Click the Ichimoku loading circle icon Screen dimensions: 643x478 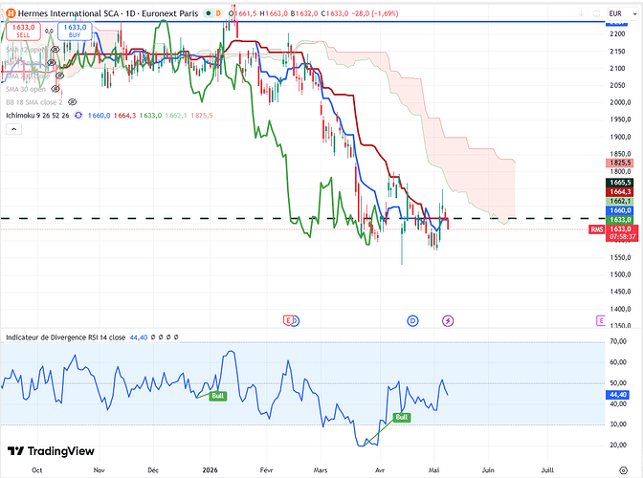(x=78, y=116)
